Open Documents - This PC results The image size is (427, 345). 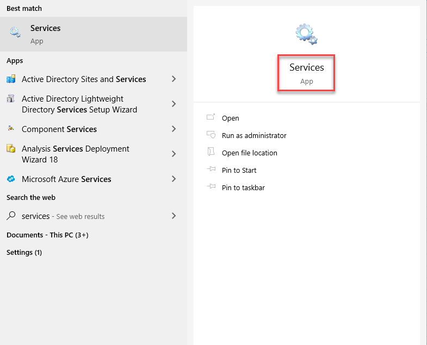47,235
